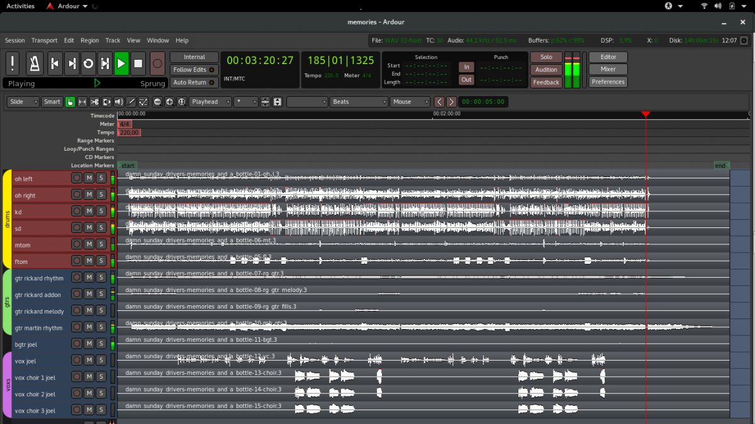Click the Punch In button
Screen dimensions: 755x424
point(466,67)
